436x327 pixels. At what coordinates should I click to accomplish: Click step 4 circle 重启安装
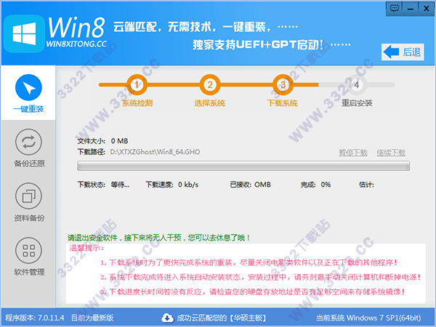coord(357,84)
